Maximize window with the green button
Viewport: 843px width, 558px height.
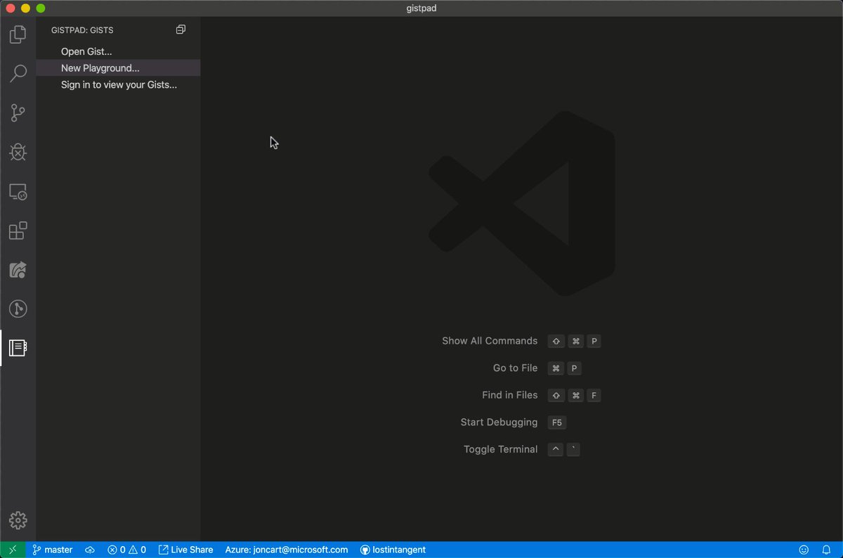(40, 8)
